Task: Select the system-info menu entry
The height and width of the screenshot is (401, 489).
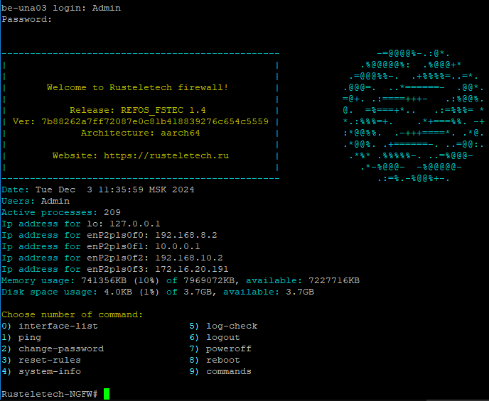Action: tap(41, 371)
